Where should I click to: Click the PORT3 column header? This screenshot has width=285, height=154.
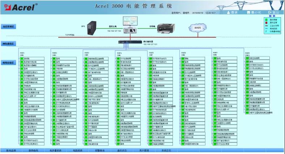click(87, 53)
